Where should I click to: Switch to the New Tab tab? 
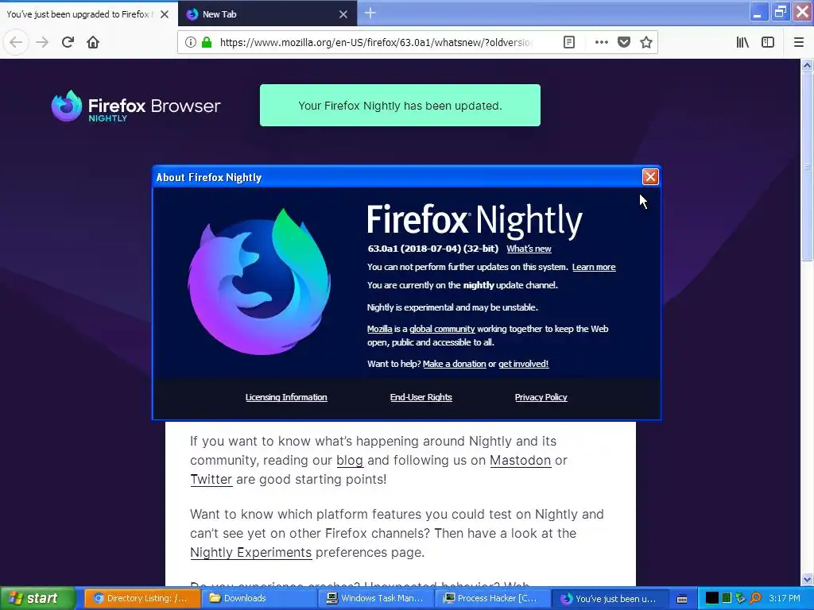(x=267, y=14)
